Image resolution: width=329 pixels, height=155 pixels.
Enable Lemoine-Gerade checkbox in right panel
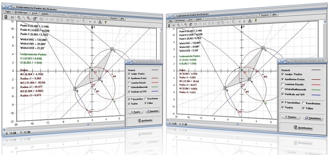click(x=283, y=84)
